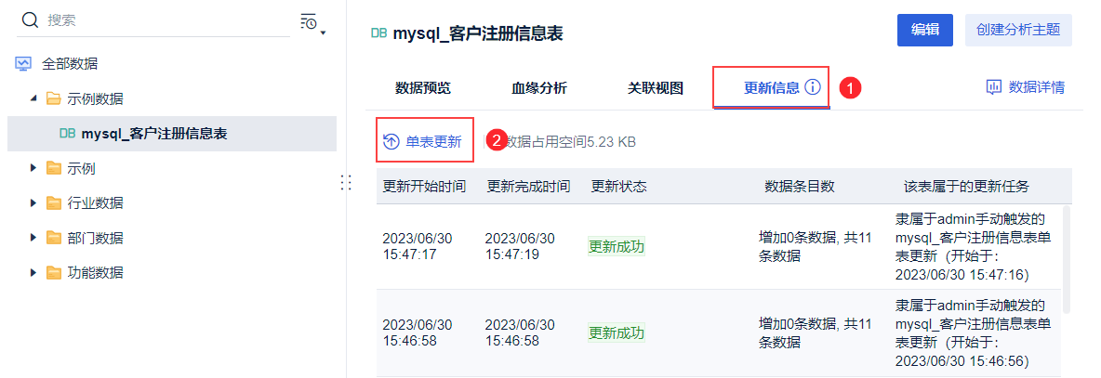Click the 单表更新 upload arrow icon
The height and width of the screenshot is (378, 1101).
391,141
